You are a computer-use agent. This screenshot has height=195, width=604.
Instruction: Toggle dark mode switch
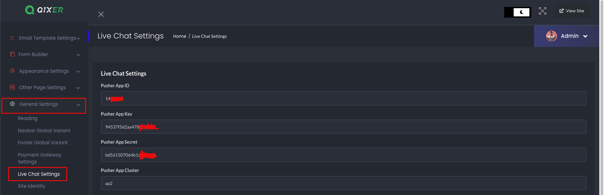(518, 12)
